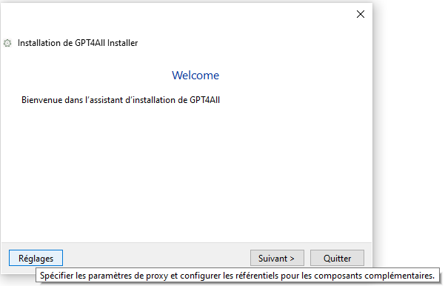
Task: Click the GPT4All installer gear icon
Action: coord(7,43)
